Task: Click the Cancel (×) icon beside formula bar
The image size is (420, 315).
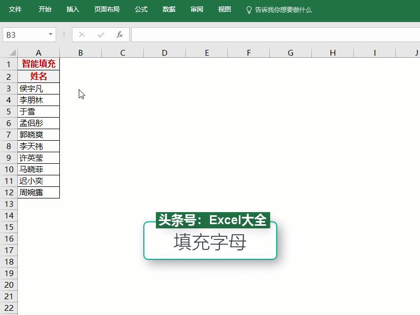Action: [81, 35]
